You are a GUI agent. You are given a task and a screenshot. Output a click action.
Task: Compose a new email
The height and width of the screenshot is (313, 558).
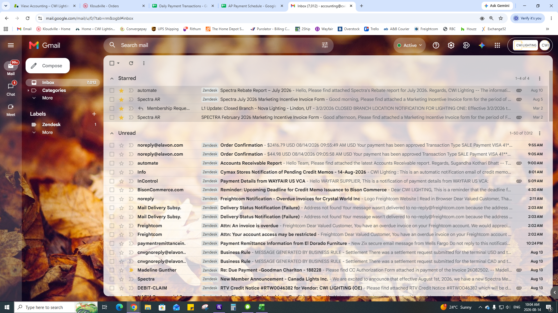tap(48, 66)
